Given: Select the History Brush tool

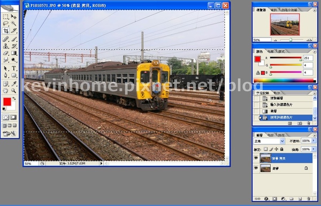Looking at the screenshot, I should click(13, 46).
